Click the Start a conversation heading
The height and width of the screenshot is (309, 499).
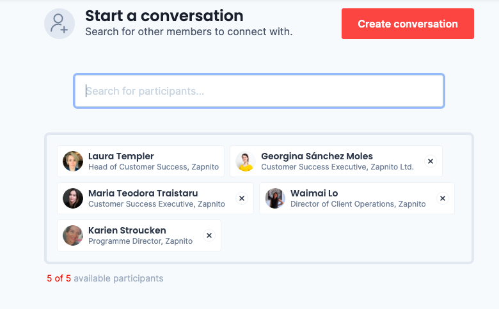coord(164,16)
